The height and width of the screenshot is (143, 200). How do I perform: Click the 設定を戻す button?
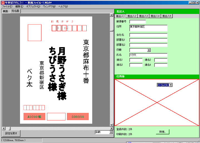[11, 134]
